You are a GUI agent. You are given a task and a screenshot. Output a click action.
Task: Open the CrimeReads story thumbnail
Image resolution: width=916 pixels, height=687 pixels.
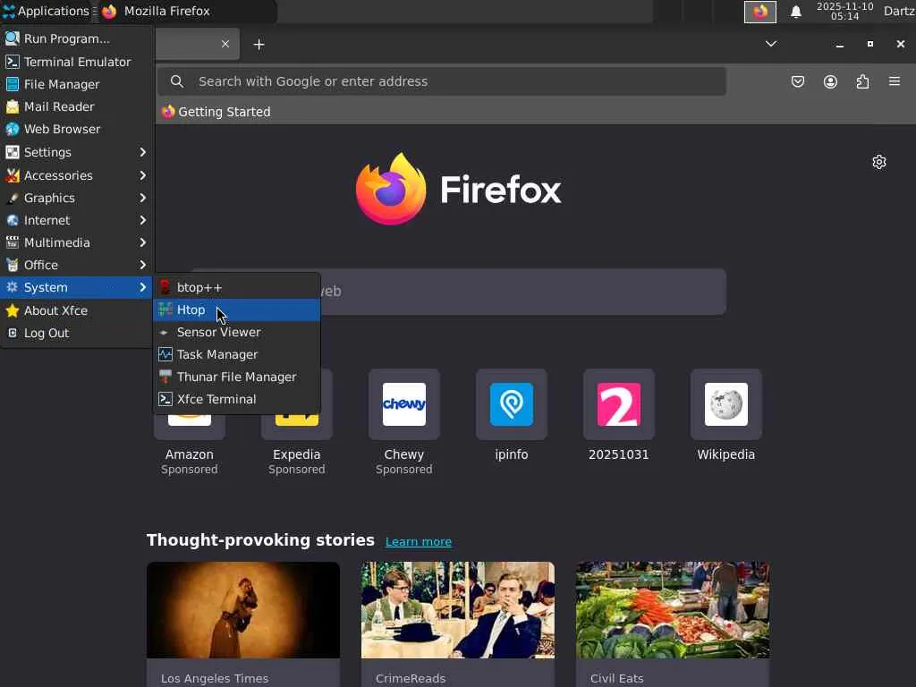[457, 610]
